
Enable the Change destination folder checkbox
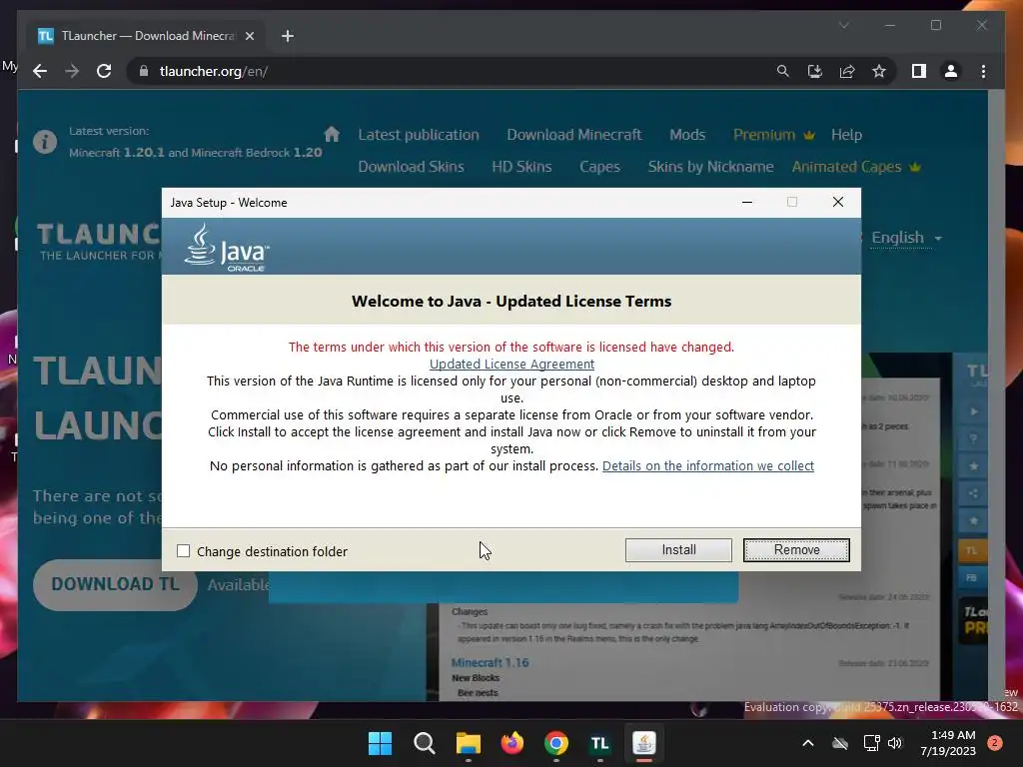(184, 551)
